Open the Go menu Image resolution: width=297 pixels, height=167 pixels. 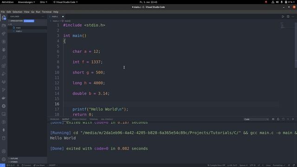33,12
